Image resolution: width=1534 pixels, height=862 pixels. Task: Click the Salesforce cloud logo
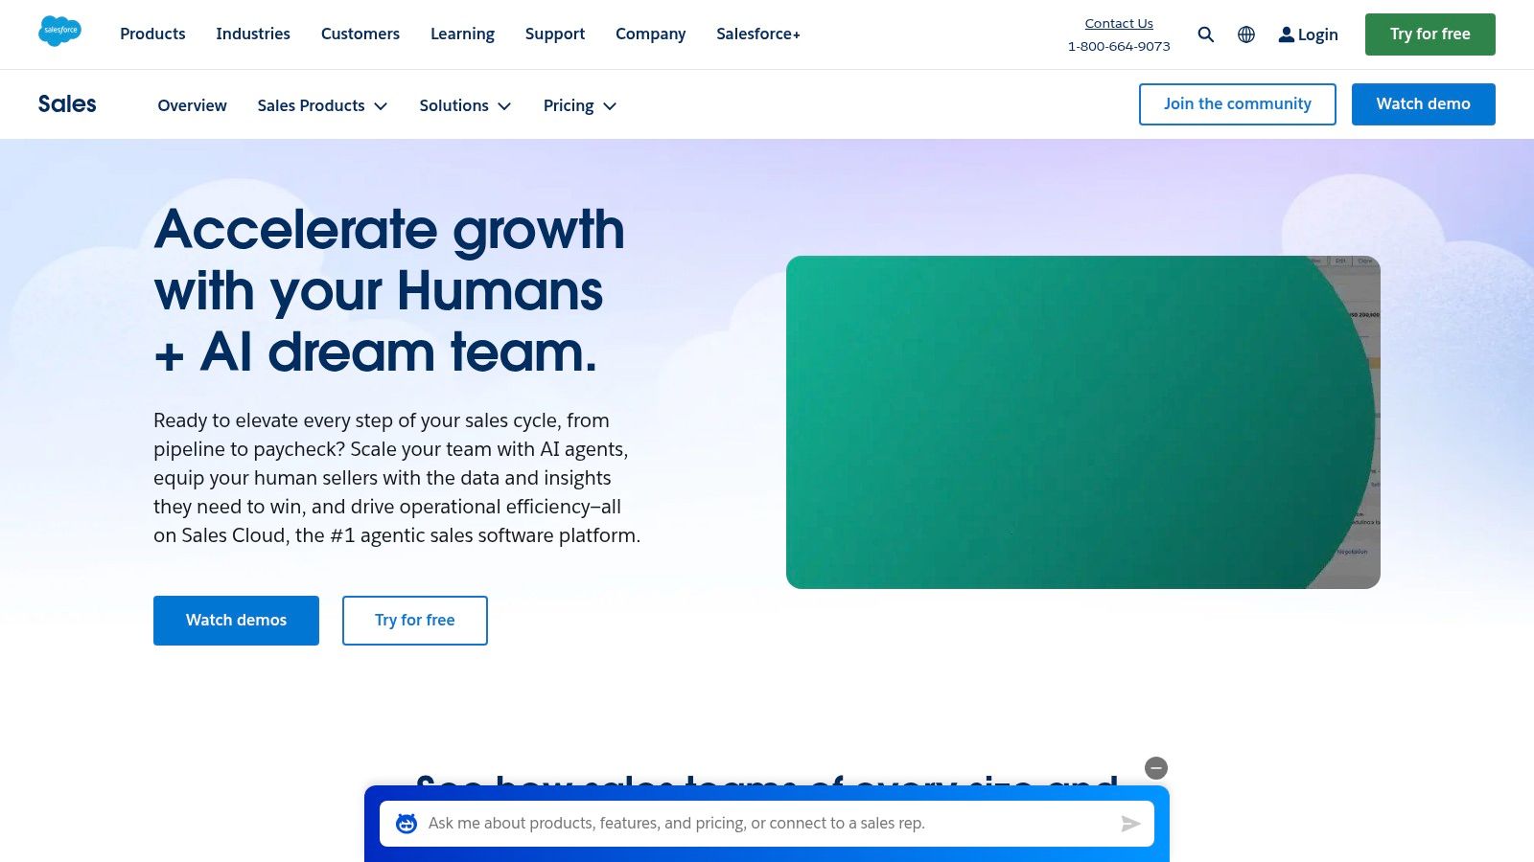tap(59, 31)
